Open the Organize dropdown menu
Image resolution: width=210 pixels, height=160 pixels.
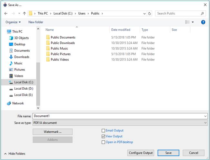point(13,22)
